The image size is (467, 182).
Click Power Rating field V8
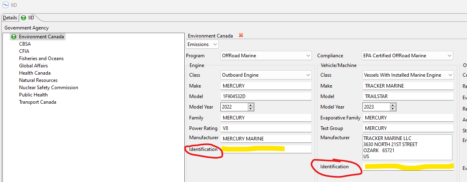(266, 128)
